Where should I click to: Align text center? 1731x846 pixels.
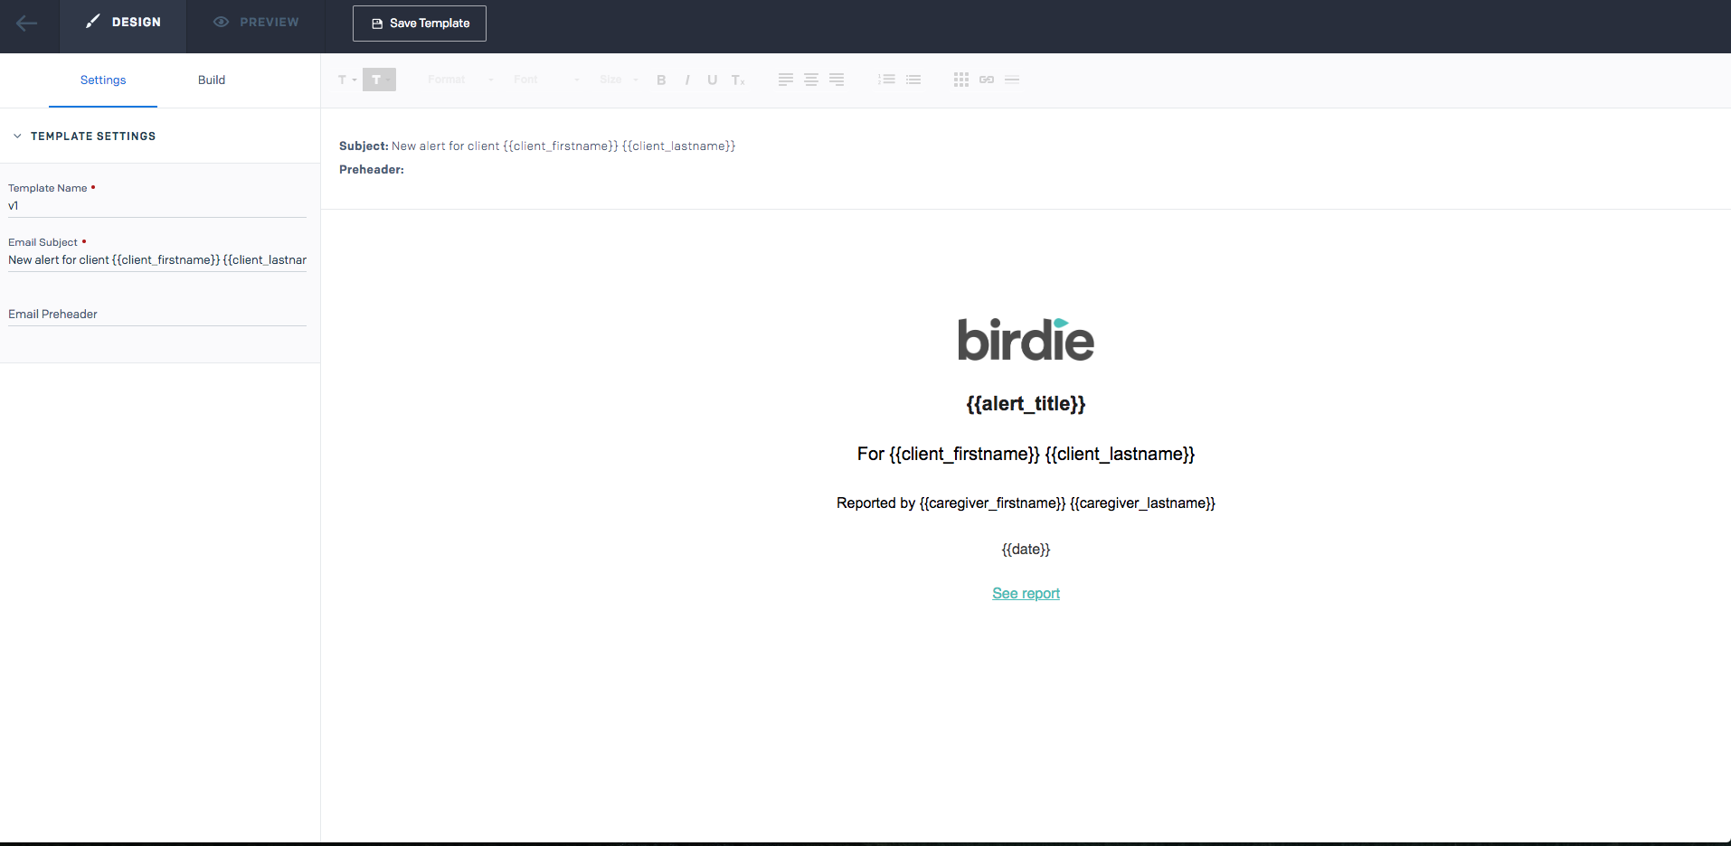(811, 80)
